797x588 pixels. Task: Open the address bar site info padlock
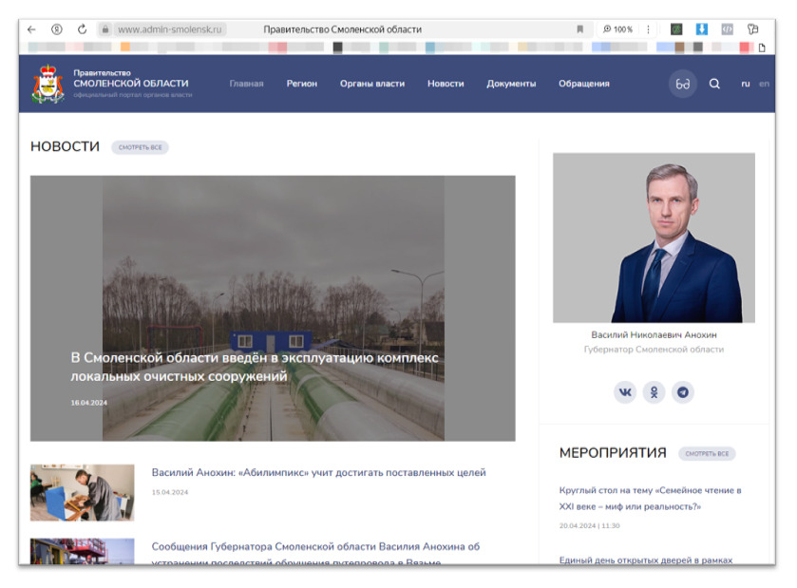[104, 28]
